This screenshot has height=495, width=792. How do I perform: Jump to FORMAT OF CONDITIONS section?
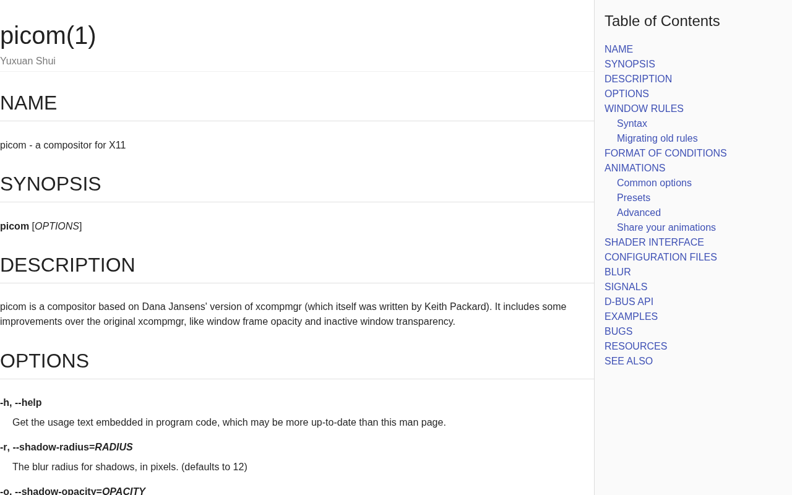tap(665, 153)
